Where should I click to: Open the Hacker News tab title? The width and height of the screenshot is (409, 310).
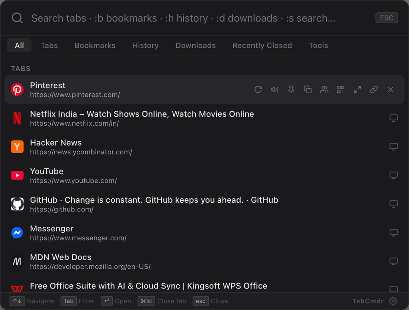(x=56, y=142)
